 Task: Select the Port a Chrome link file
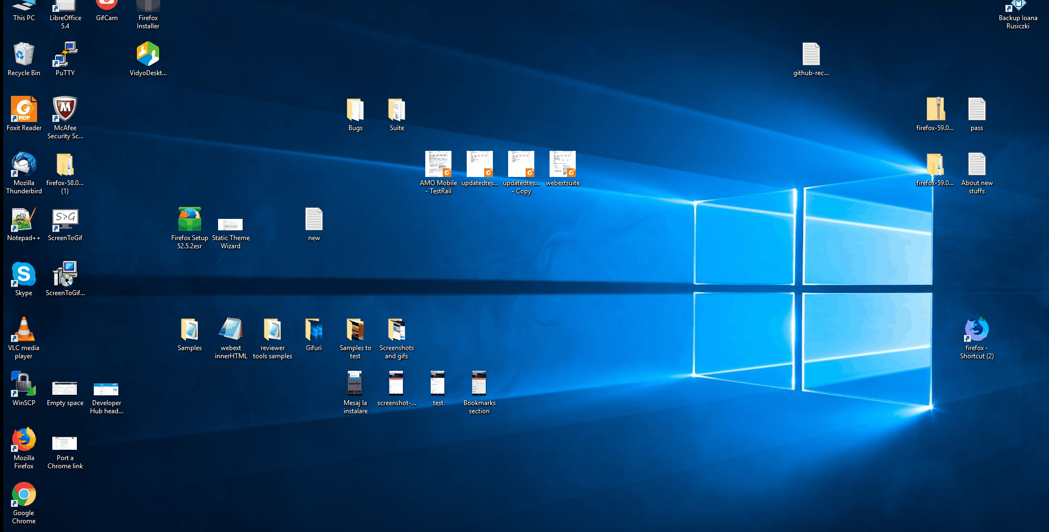point(65,452)
